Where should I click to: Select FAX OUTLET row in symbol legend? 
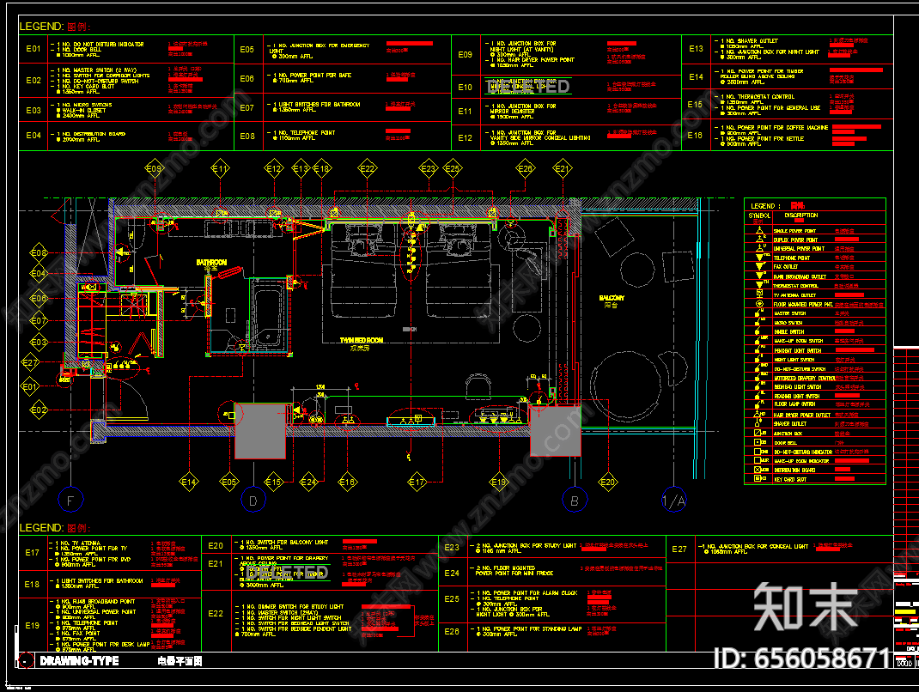[x=815, y=267]
